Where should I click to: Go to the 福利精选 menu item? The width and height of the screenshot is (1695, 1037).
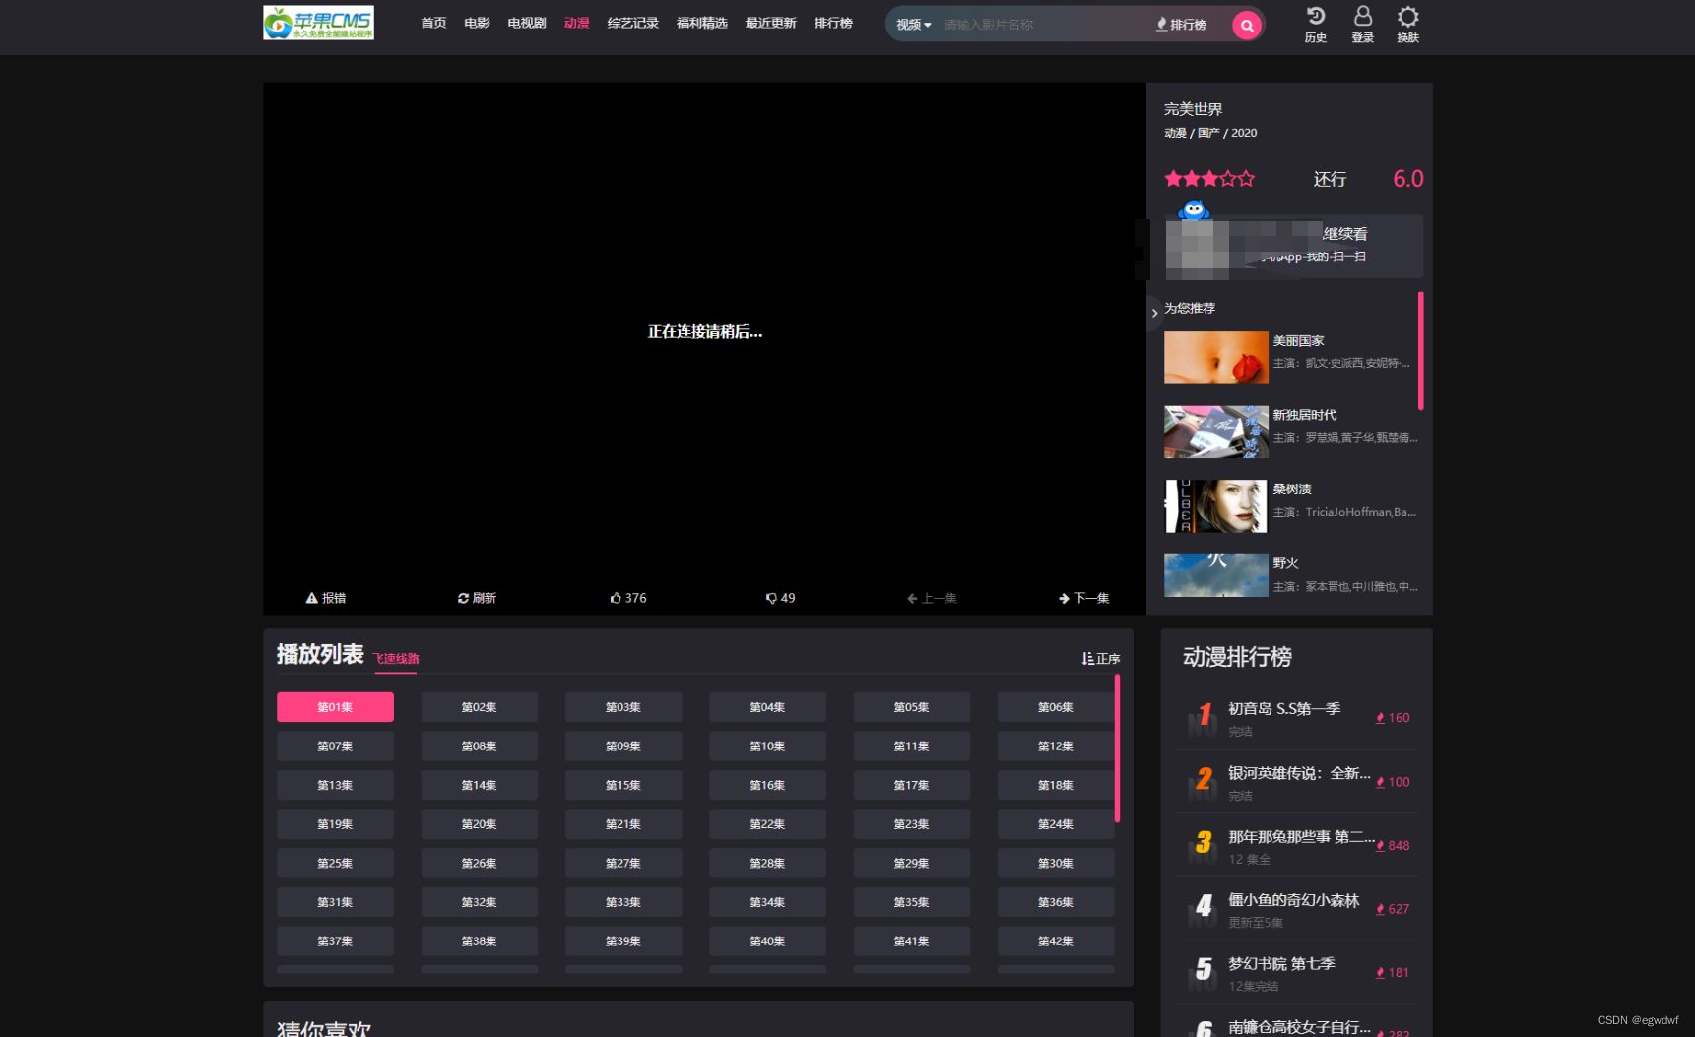pos(701,23)
